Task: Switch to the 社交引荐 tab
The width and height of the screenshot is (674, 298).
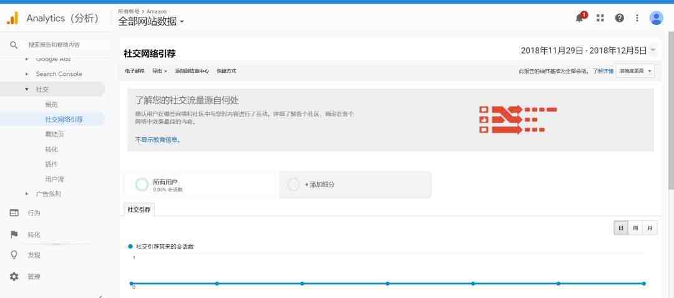Action: point(139,209)
